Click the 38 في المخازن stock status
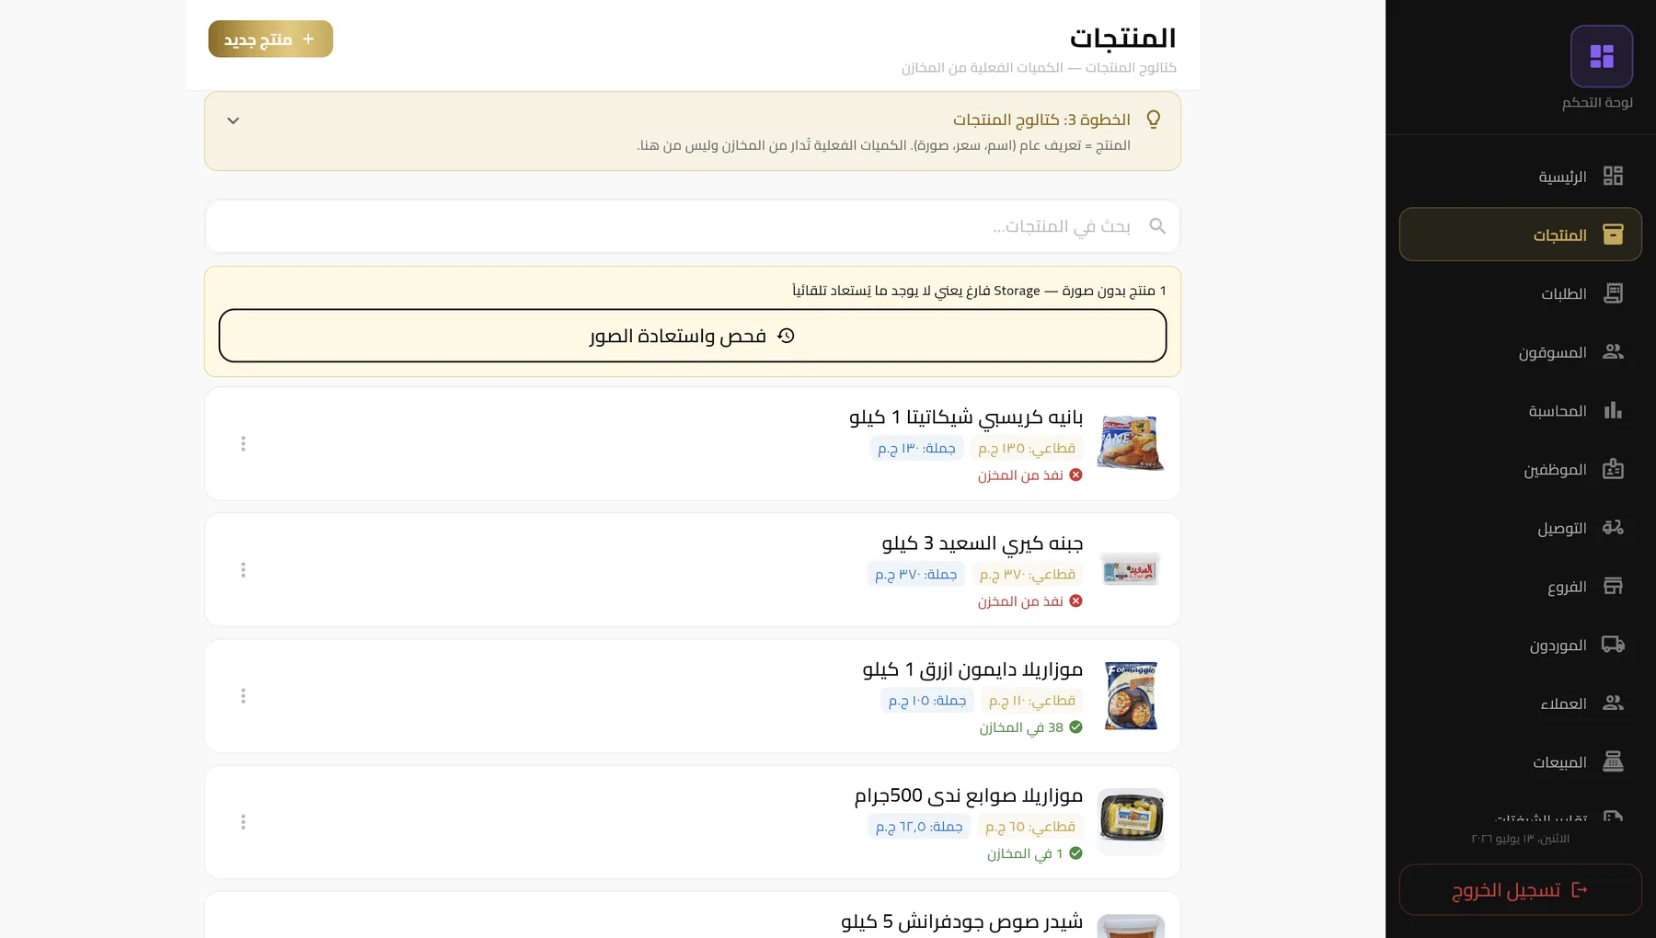Image resolution: width=1656 pixels, height=938 pixels. (1031, 727)
